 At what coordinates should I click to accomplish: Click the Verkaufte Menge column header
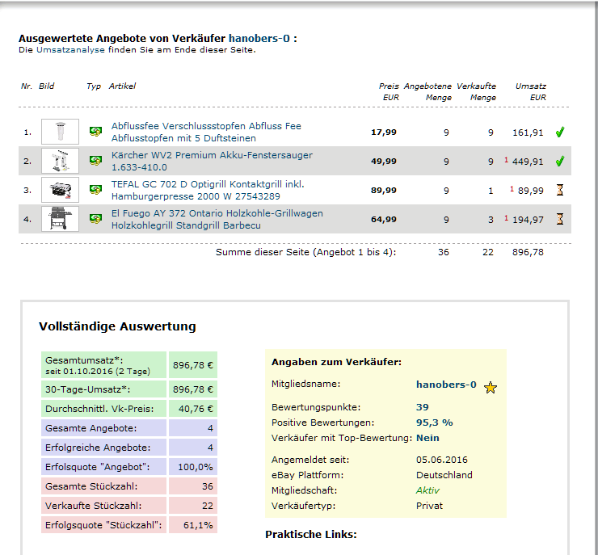[476, 91]
